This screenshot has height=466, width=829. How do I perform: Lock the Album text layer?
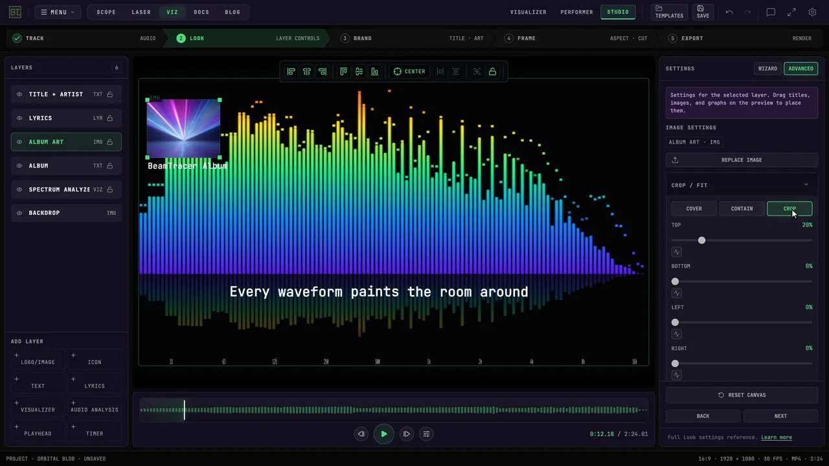110,166
